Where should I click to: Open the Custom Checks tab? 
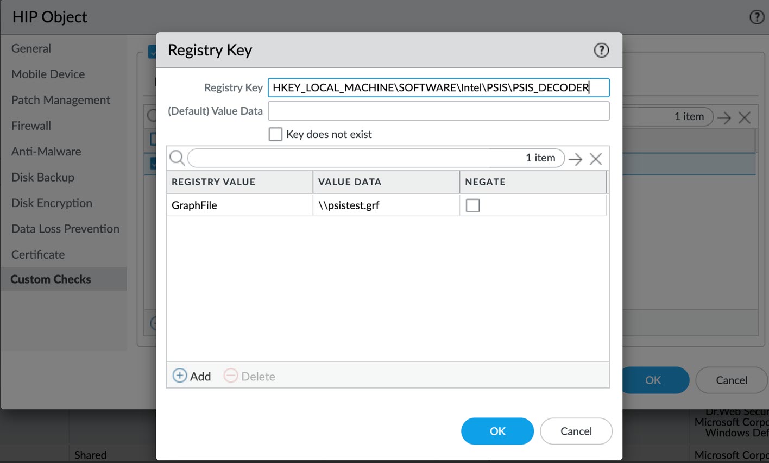[51, 279]
